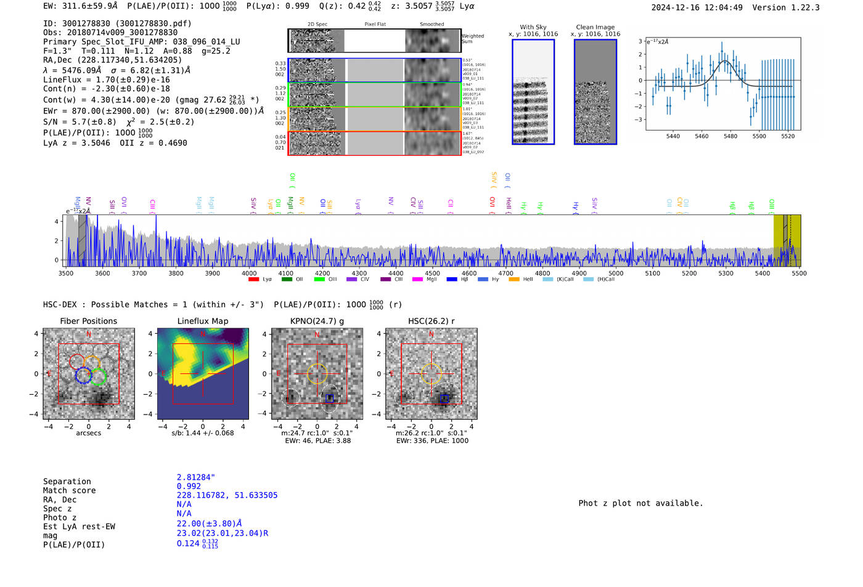Click the S/N = 5.7(±0.8) text

coord(80,122)
